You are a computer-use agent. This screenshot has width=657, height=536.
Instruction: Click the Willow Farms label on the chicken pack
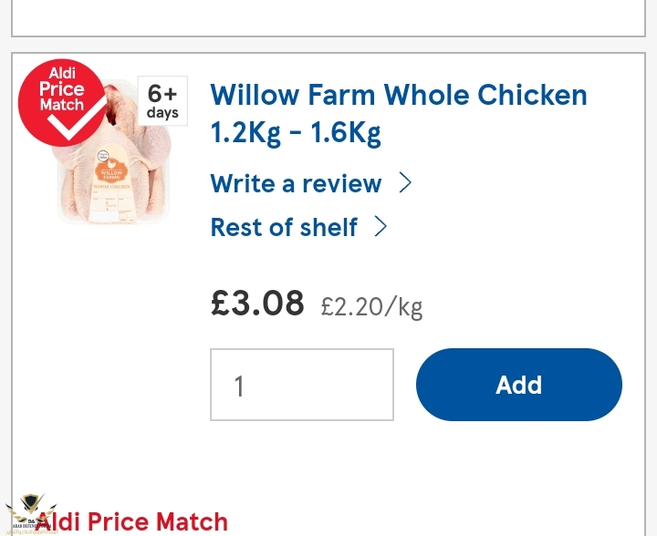click(x=114, y=173)
